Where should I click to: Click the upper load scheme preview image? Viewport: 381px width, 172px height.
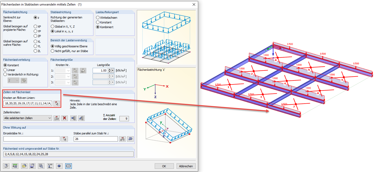[166, 37]
